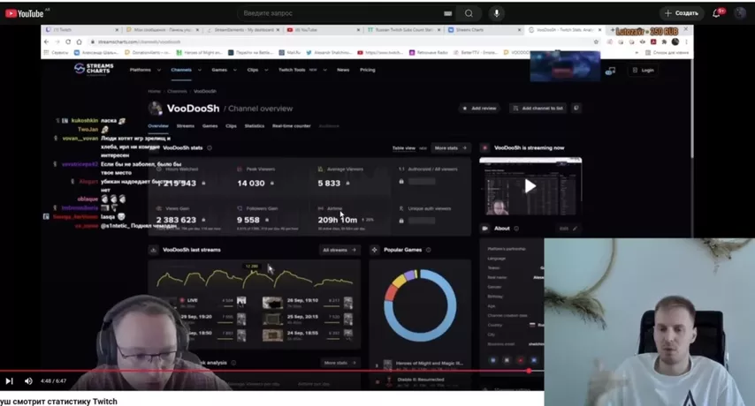The height and width of the screenshot is (406, 755).
Task: Start voice search with microphone icon
Action: point(497,13)
